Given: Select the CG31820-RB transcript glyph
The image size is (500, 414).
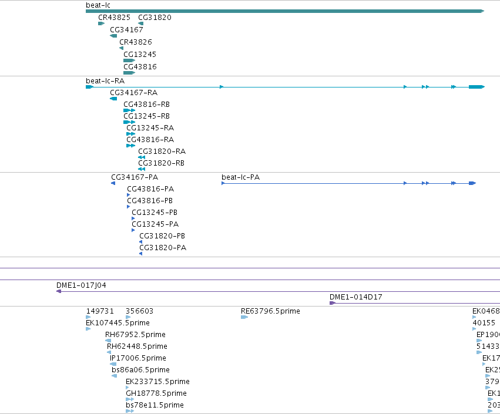Looking at the screenshot, I should click(x=142, y=169).
